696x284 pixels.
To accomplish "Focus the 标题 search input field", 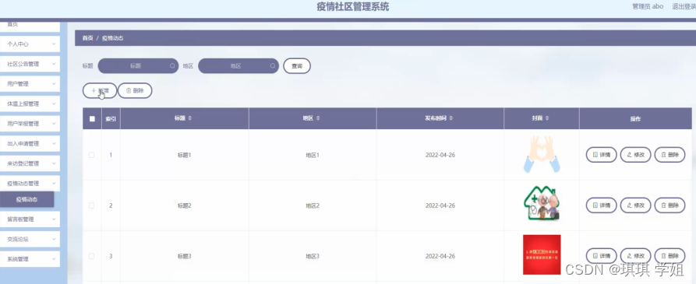I will pos(138,66).
